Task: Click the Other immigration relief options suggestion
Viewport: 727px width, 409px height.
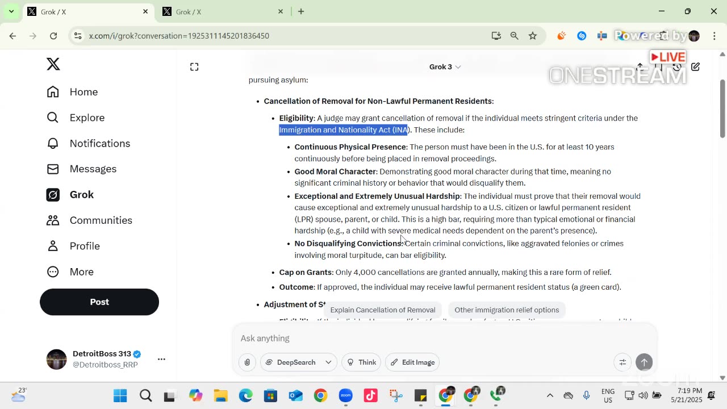Action: pos(507,310)
